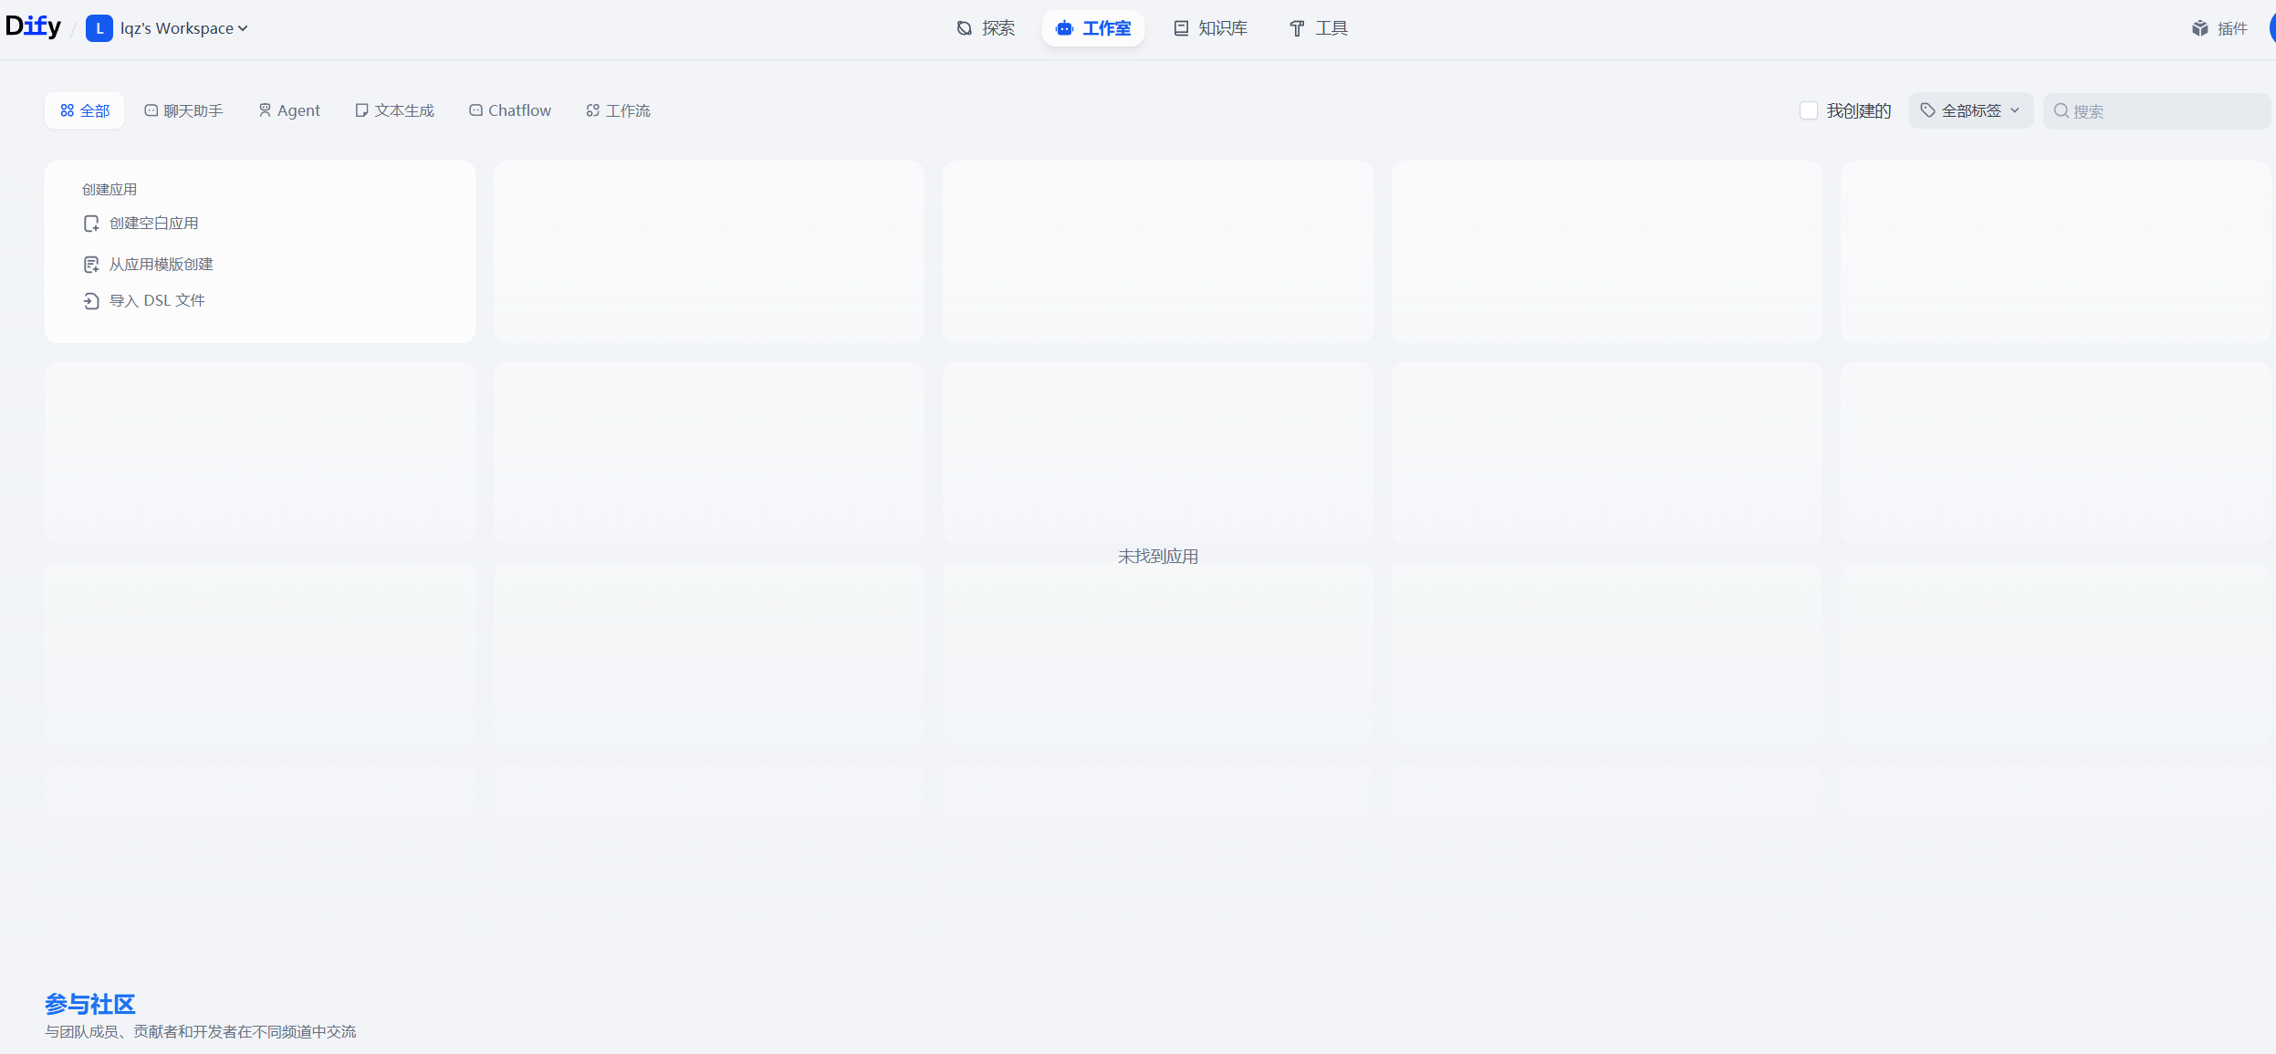Open the Knowledge (知识库) book icon
2276x1054 pixels.
click(1181, 28)
